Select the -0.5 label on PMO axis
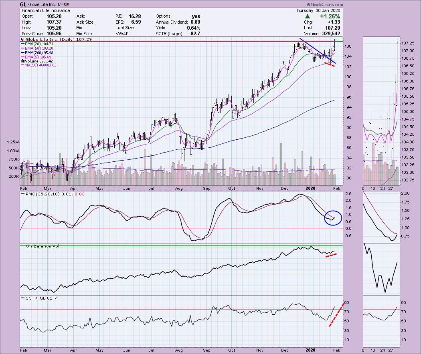The image size is (421, 354). [x=348, y=236]
